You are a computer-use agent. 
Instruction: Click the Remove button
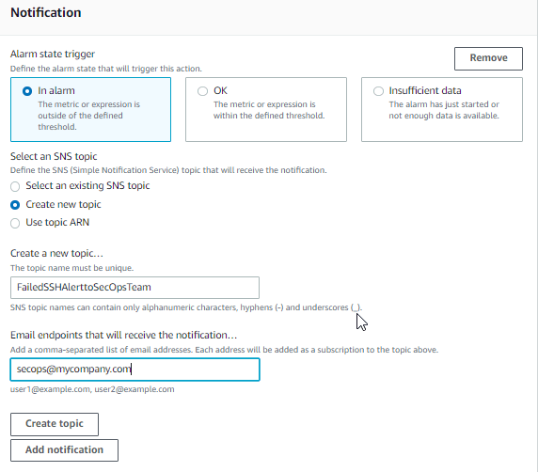pyautogui.click(x=488, y=58)
